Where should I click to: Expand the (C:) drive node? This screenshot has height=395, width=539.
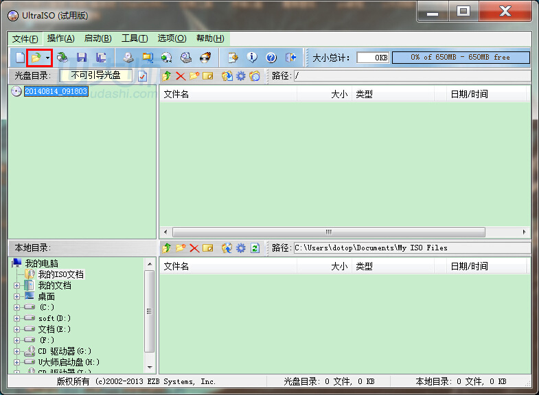[16, 307]
